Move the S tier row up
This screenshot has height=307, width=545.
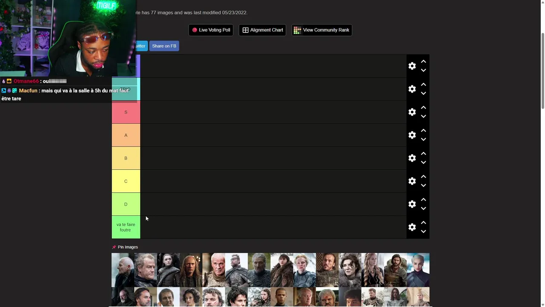[423, 107]
